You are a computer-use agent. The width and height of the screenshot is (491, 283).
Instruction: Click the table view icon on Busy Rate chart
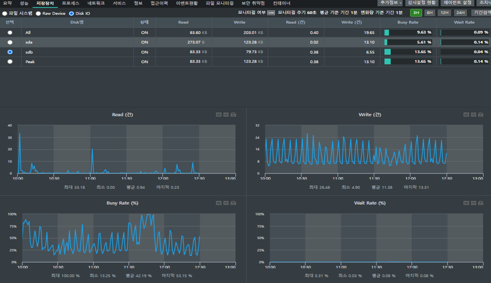[x=219, y=203]
